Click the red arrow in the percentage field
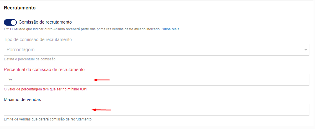 [102, 80]
